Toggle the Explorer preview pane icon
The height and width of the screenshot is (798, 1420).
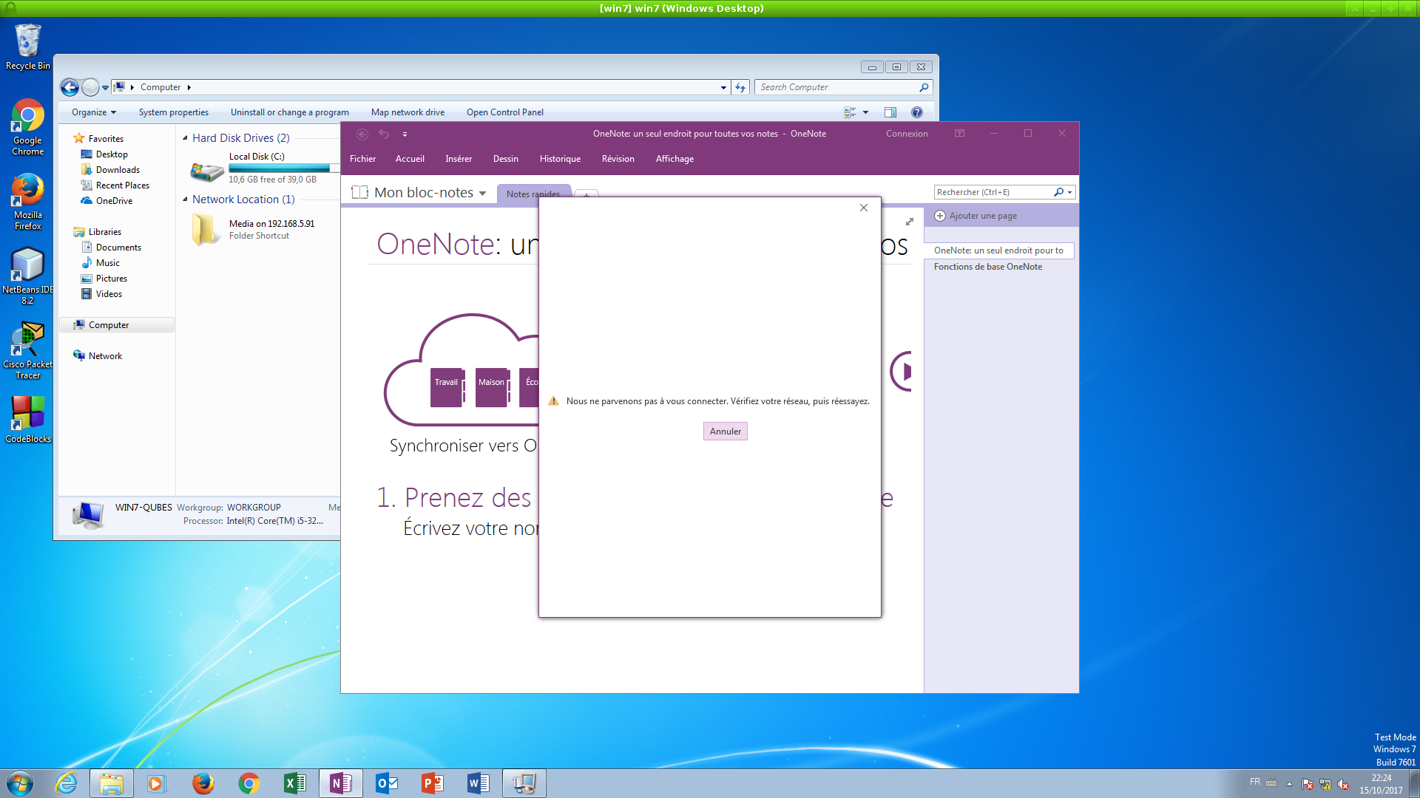click(890, 112)
